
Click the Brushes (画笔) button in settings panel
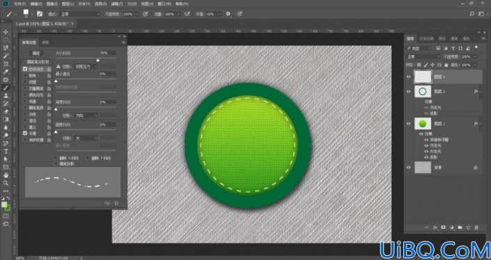[x=36, y=53]
